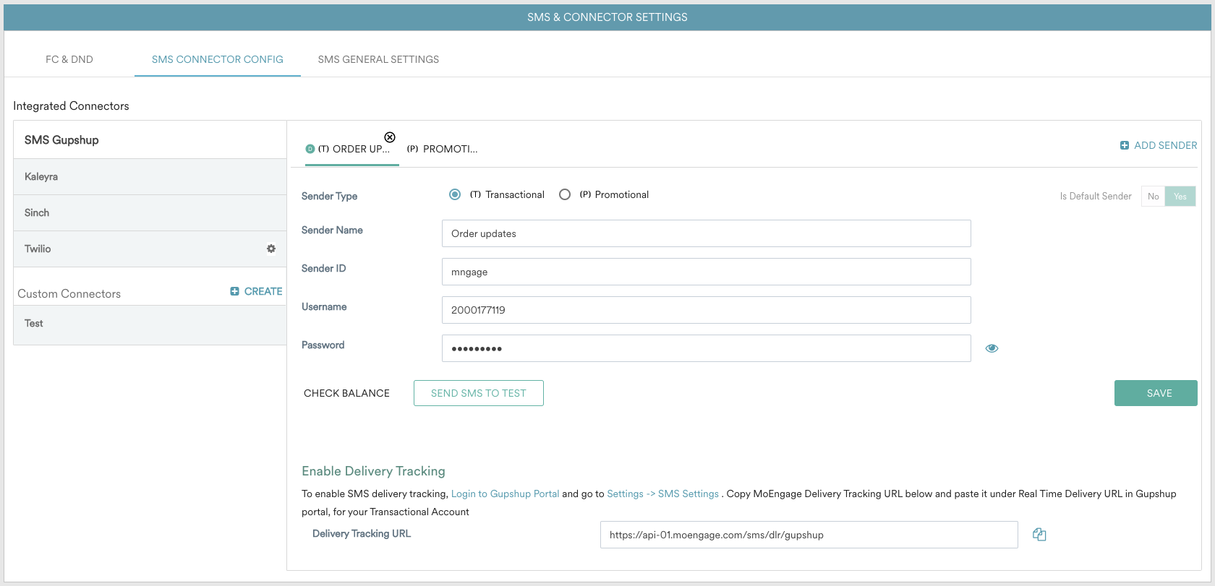Open the SMS General Settings tab

pos(378,59)
